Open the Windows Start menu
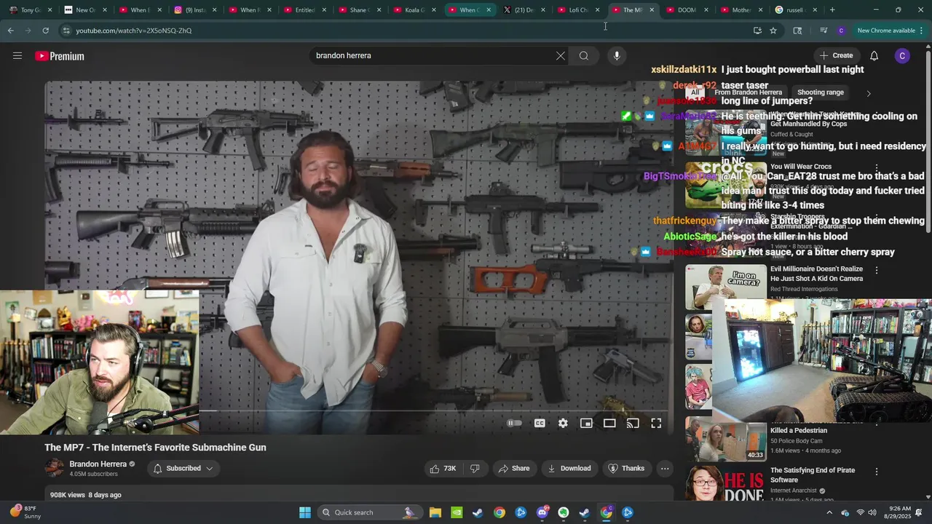 305,512
